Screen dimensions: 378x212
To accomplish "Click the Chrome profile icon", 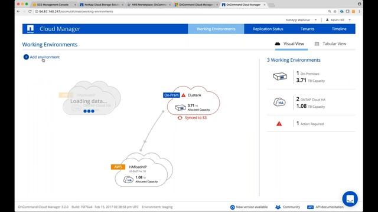I will (359, 4).
